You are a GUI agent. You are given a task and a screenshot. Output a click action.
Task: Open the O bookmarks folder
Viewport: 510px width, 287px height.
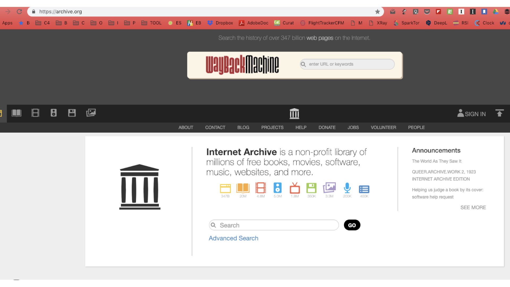(x=96, y=23)
